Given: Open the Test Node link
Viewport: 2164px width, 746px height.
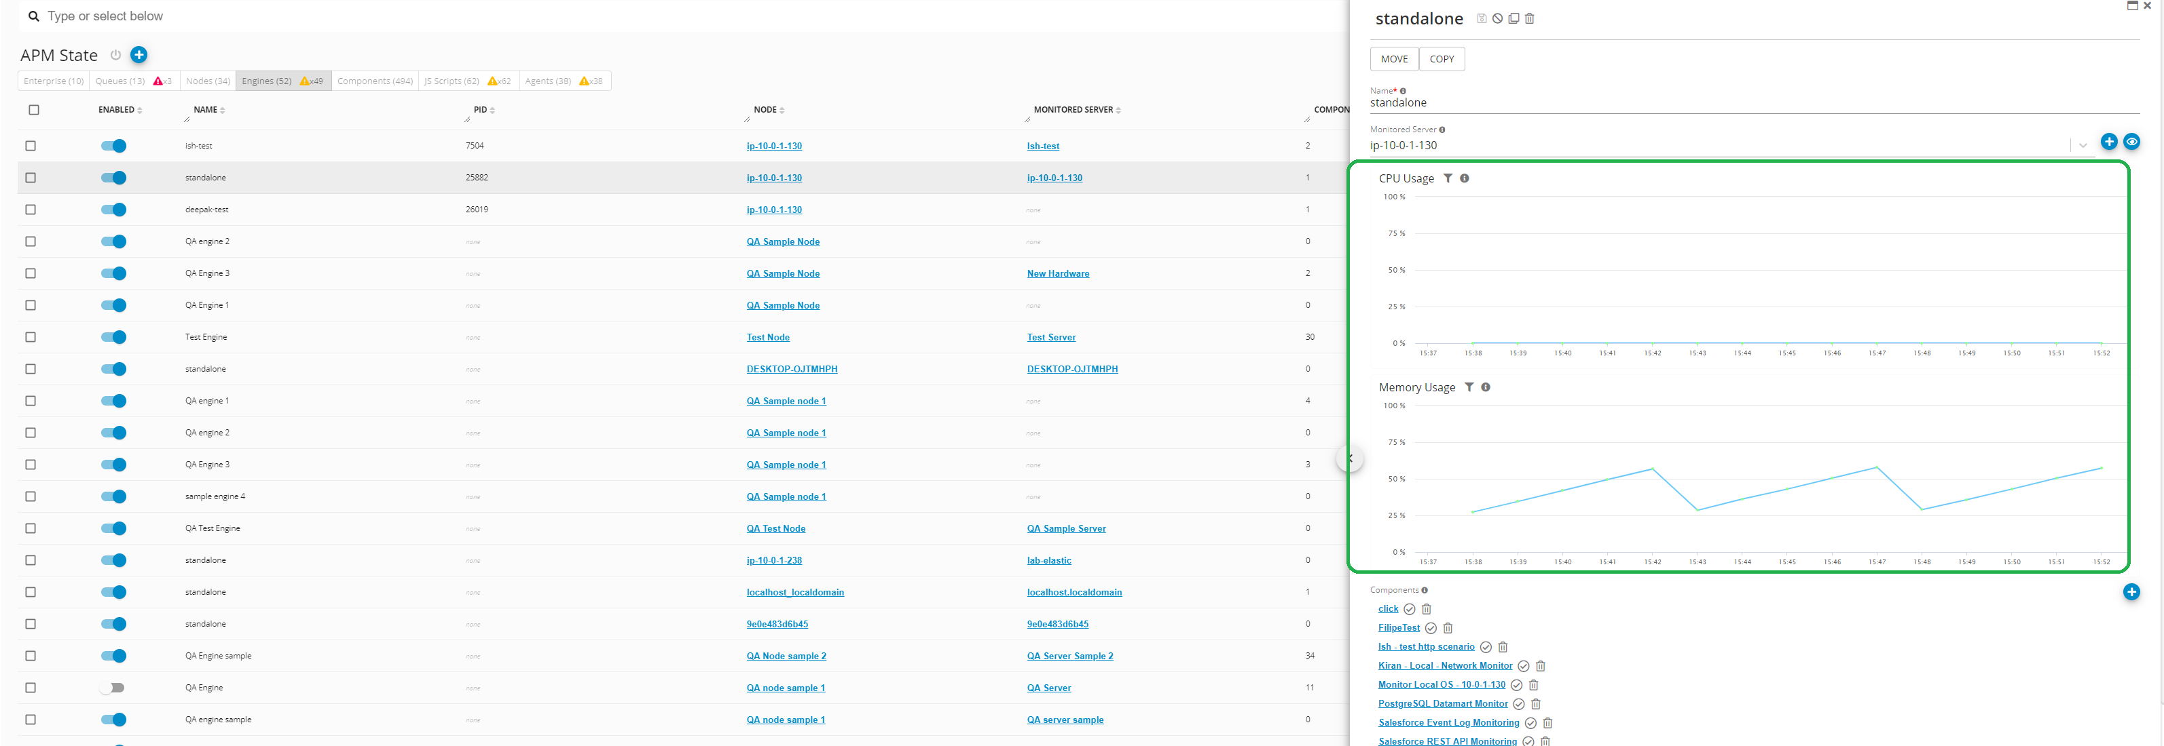Looking at the screenshot, I should coord(768,337).
